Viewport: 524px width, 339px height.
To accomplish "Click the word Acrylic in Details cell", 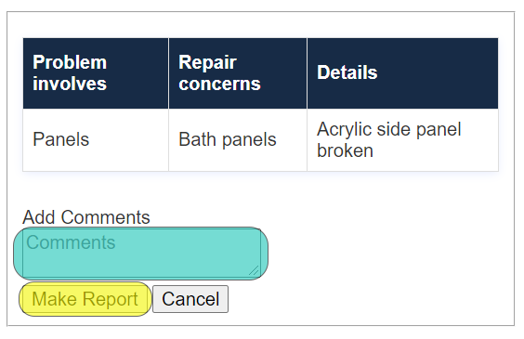I will 344,130.
